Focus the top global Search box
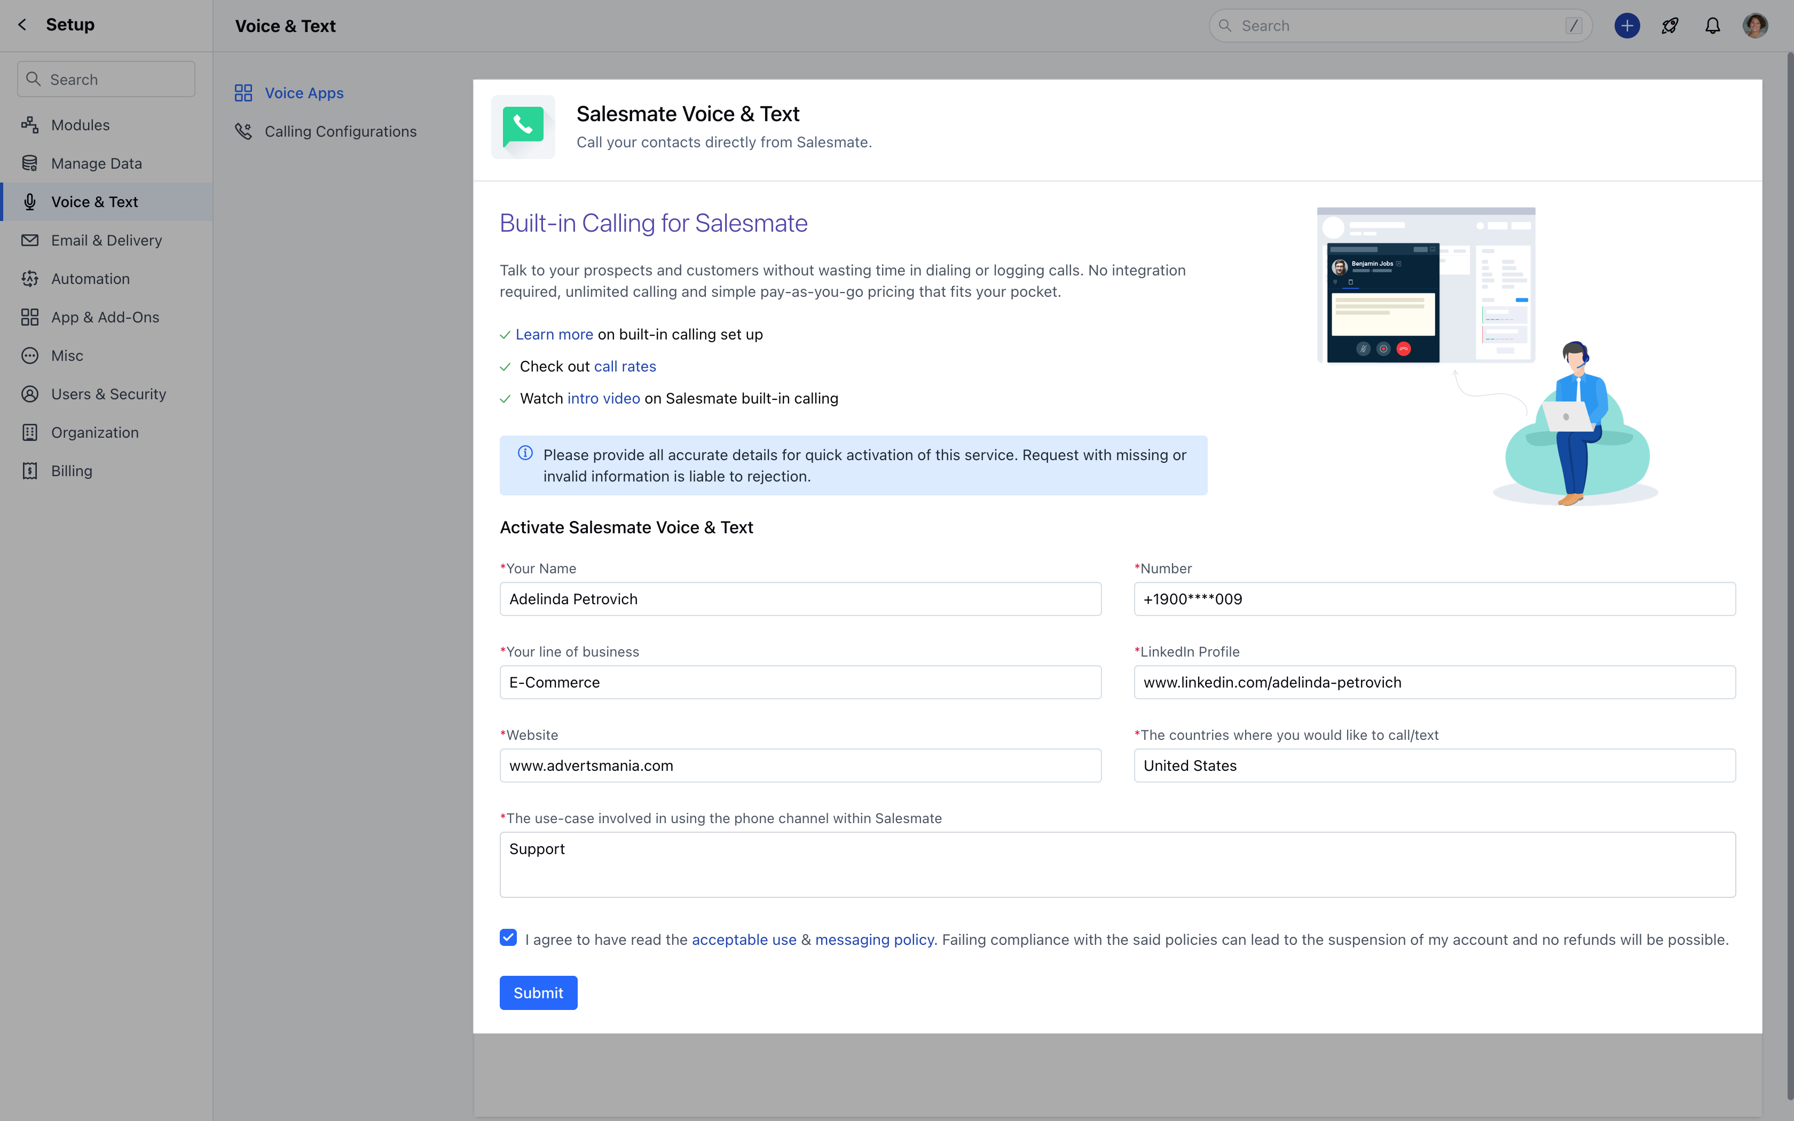The width and height of the screenshot is (1794, 1121). [x=1399, y=26]
